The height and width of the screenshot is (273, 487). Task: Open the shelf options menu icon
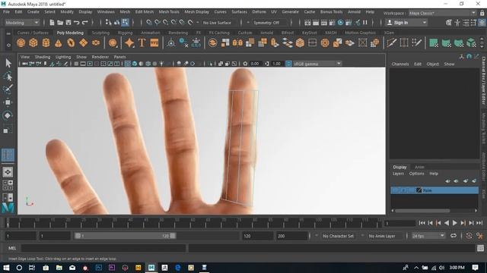(8, 45)
